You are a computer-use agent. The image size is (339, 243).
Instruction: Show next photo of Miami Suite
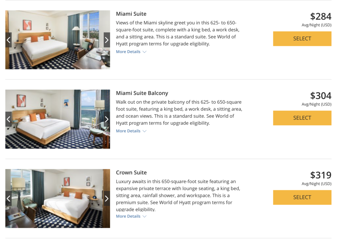pos(107,40)
